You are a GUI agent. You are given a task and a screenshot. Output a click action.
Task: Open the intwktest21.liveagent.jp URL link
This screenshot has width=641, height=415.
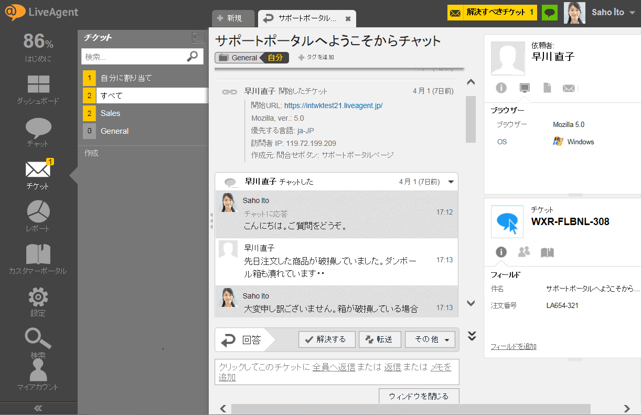click(x=333, y=105)
